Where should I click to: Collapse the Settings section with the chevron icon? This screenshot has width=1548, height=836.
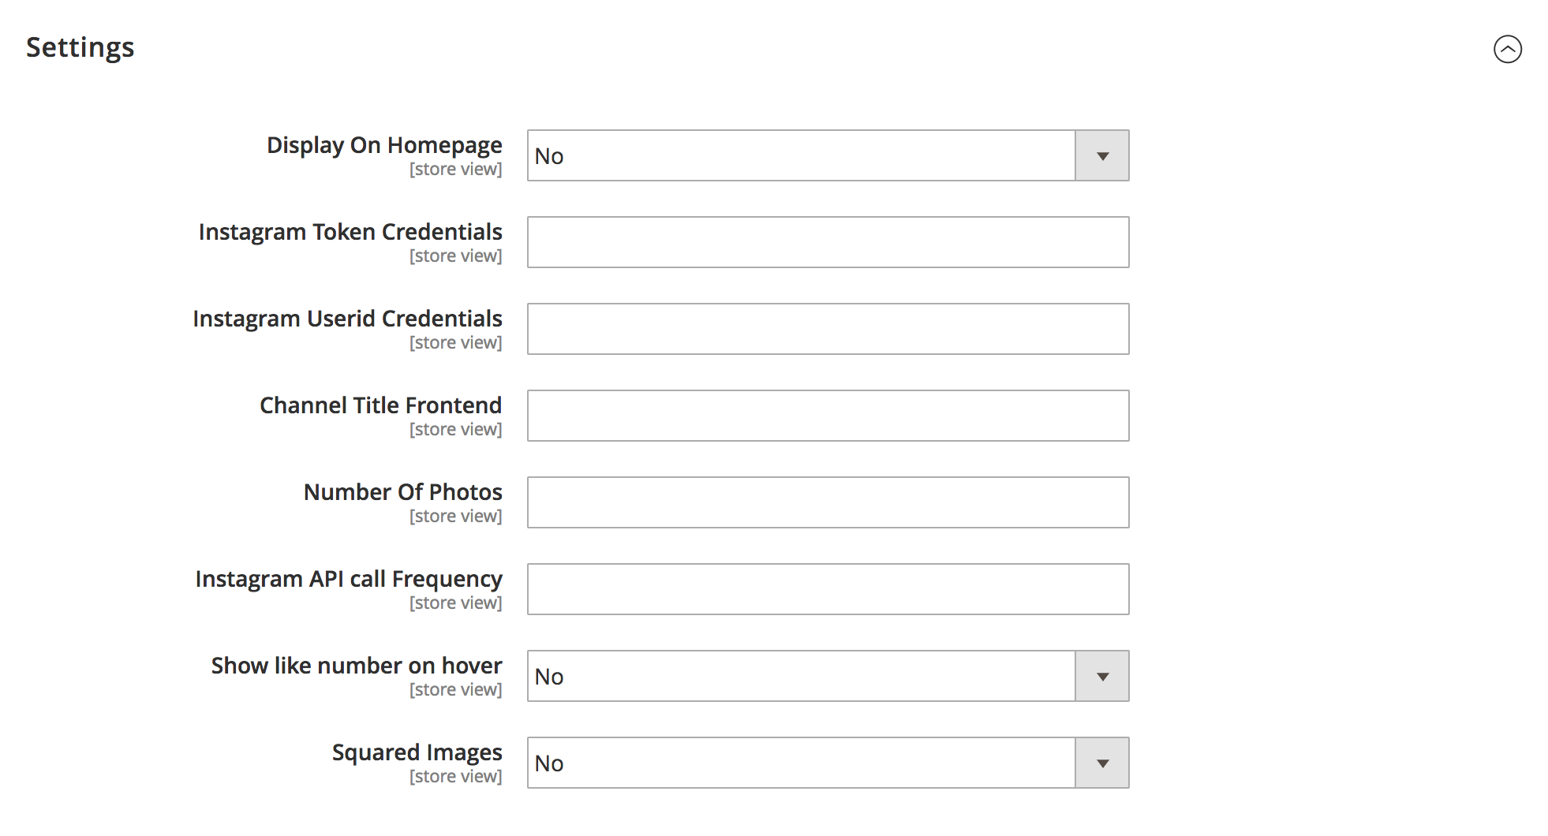coord(1507,49)
